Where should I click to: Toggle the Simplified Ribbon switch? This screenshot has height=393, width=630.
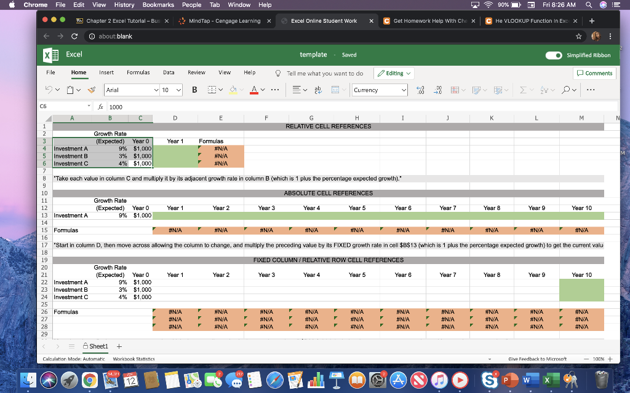pos(553,55)
